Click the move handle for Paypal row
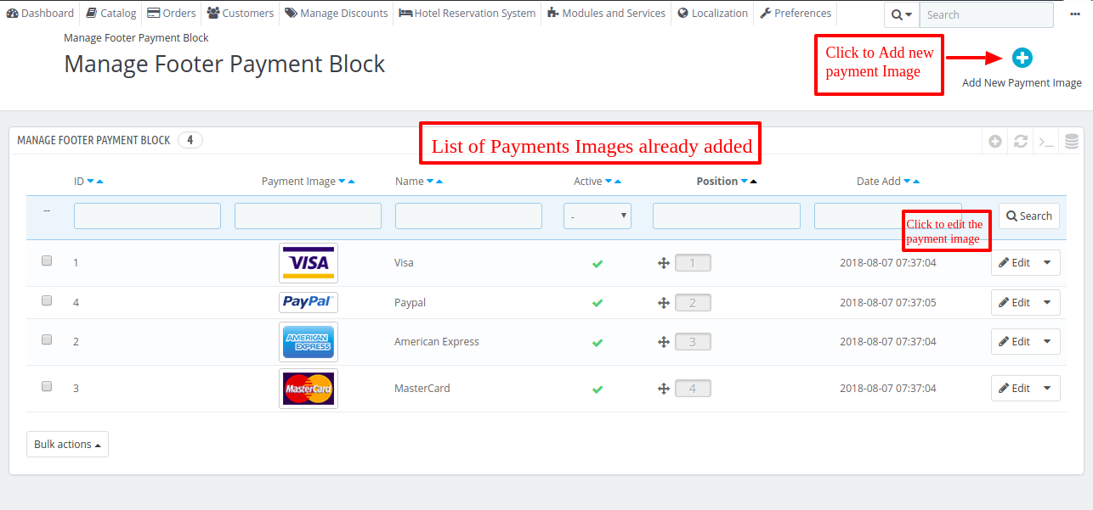Screen dimensions: 1093x510 pyautogui.click(x=664, y=303)
